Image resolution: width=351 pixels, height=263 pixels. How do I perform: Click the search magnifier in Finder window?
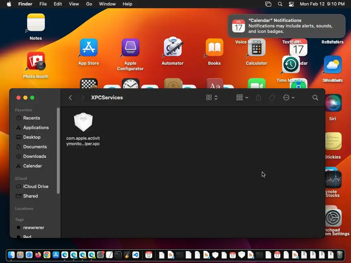[x=315, y=98]
